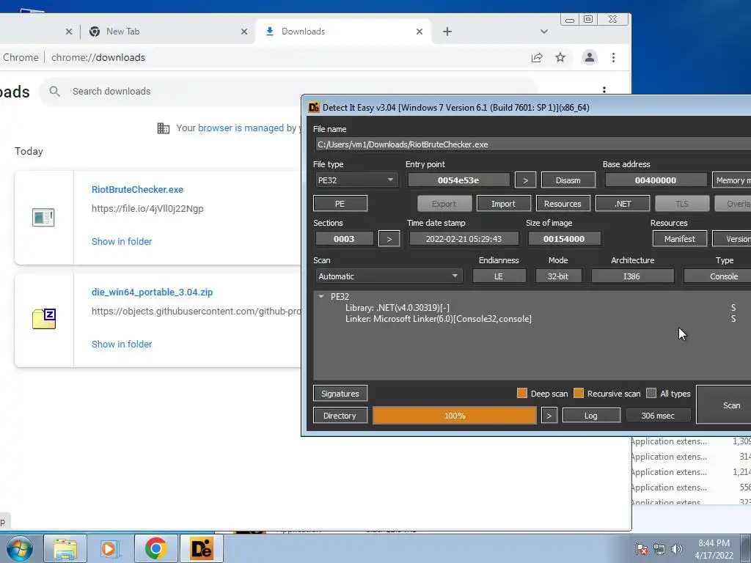Screen dimensions: 751x563
Task: Open the Scan mode Automatic dropdown
Action: (389, 276)
